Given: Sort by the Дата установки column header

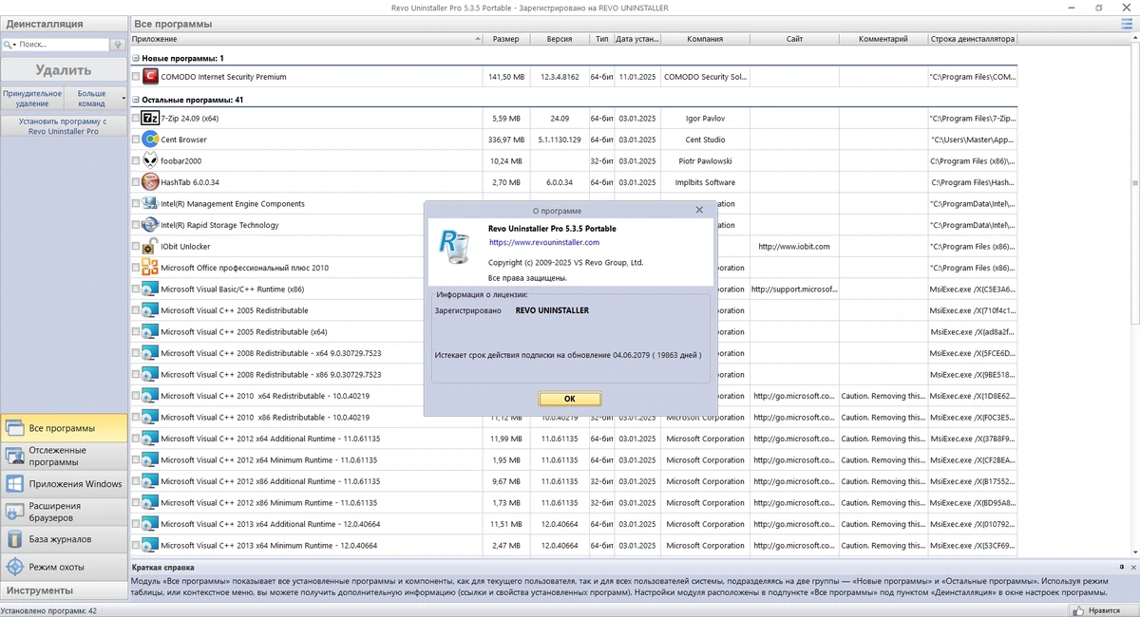Looking at the screenshot, I should [x=637, y=39].
